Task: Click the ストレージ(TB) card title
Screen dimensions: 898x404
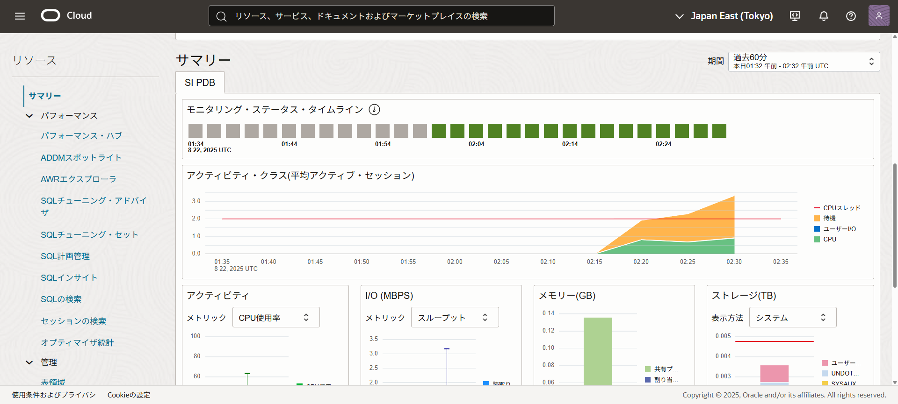Action: pos(744,296)
